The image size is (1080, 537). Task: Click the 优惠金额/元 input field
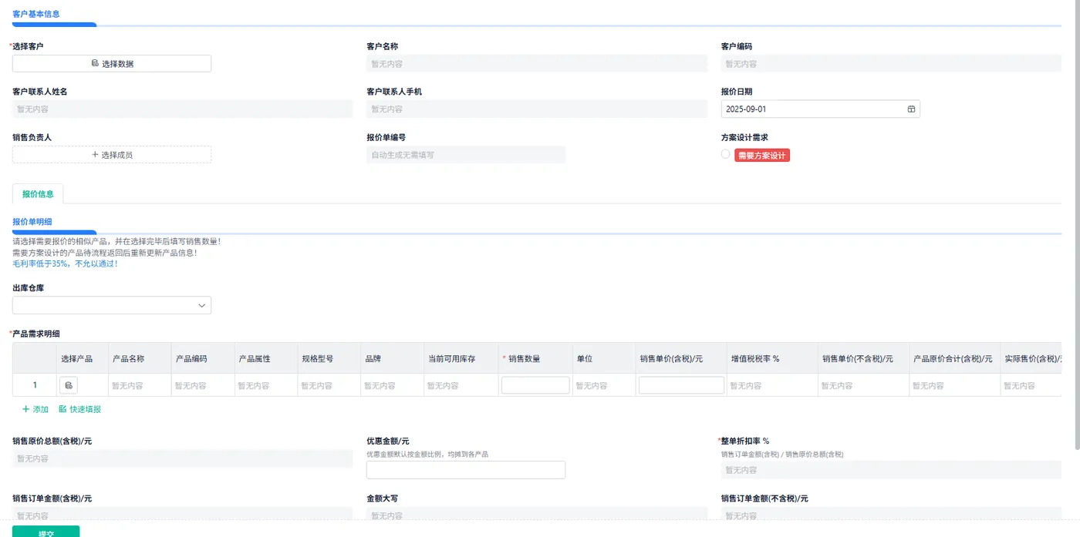click(x=466, y=470)
